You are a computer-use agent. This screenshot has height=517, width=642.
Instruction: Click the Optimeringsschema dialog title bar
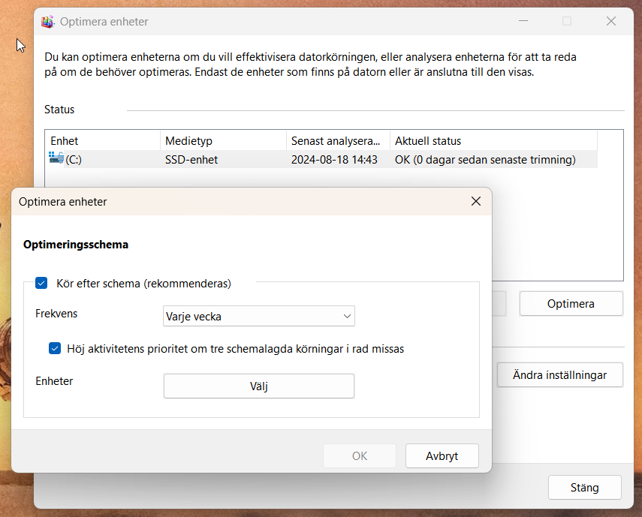(x=225, y=201)
